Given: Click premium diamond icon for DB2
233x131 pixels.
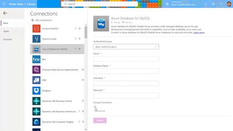Looking at the screenshot, I should click(x=83, y=80).
